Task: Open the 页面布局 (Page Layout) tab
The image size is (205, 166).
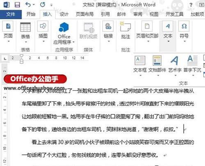Action: click(x=85, y=14)
